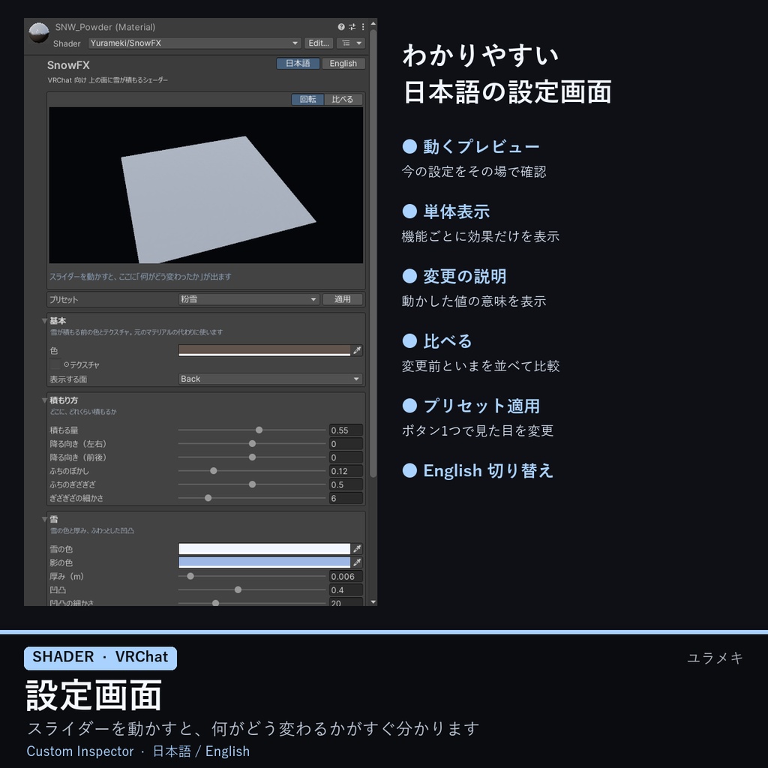Open the material presets slider icon
The image size is (768, 768).
pos(352,27)
